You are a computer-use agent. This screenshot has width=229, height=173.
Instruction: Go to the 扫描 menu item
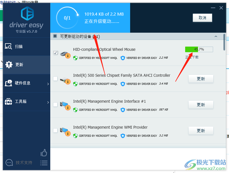tap(27, 47)
